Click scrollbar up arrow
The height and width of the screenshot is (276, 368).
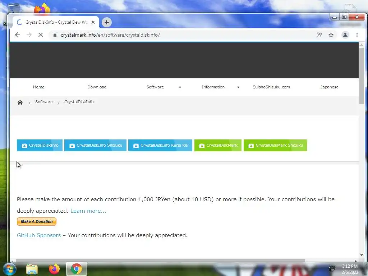362,45
